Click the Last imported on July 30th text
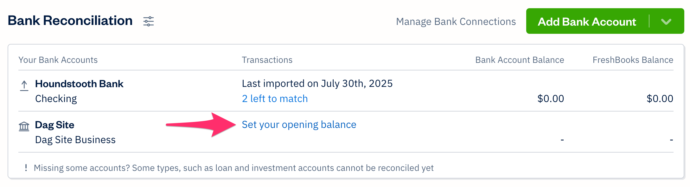Image resolution: width=690 pixels, height=187 pixels. pos(317,83)
